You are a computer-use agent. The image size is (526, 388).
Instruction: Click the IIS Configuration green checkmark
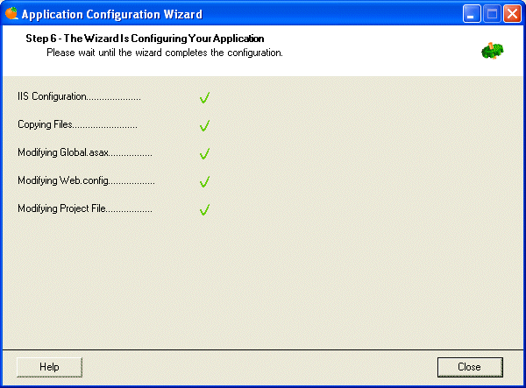[x=204, y=98]
